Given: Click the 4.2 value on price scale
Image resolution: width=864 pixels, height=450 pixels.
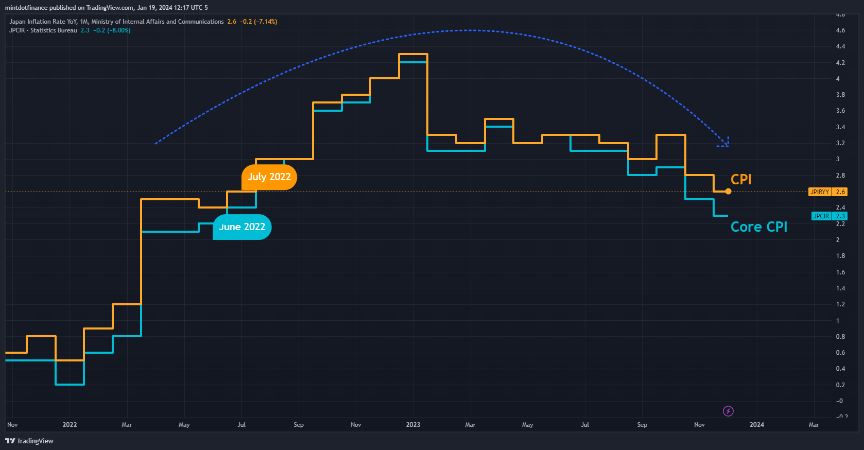Looking at the screenshot, I should coord(840,63).
